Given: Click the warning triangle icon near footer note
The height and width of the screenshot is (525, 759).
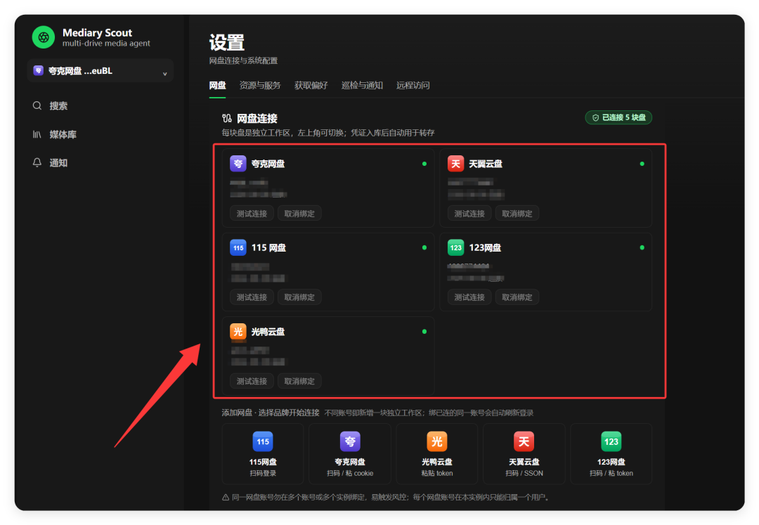Looking at the screenshot, I should [x=226, y=497].
